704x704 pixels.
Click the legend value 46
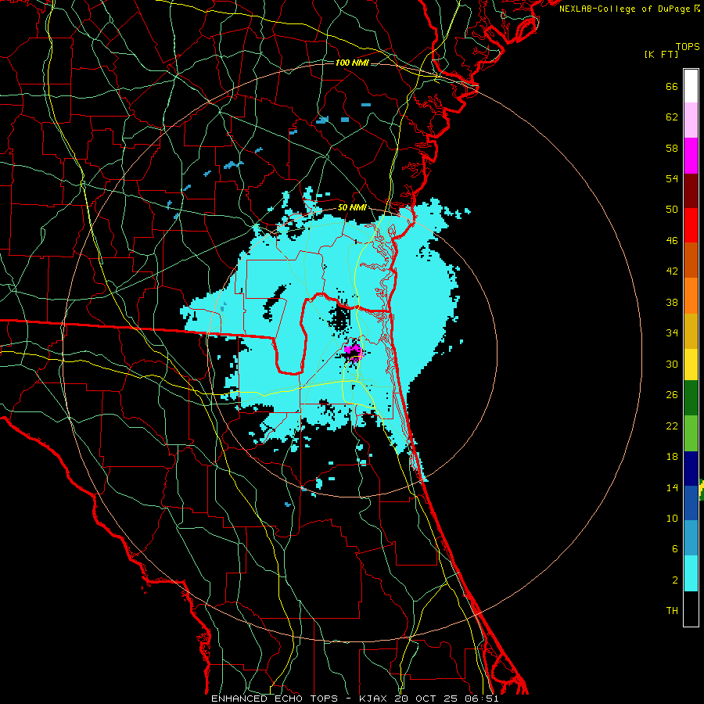click(672, 241)
